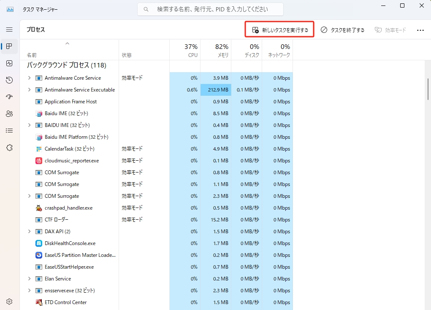431x310 pixels.
Task: Expand the DAX API (2) process group
Action: pyautogui.click(x=29, y=232)
